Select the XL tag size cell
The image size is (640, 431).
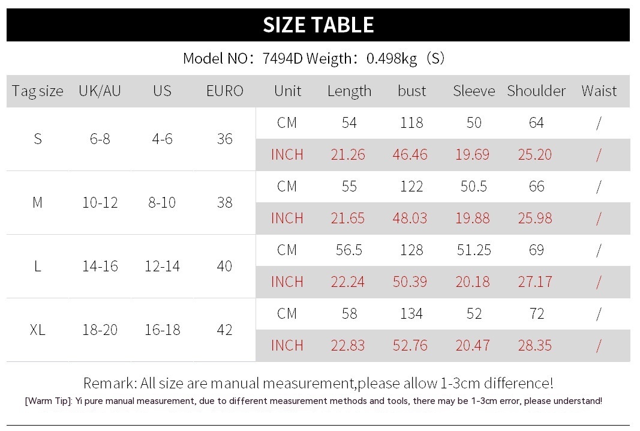pyautogui.click(x=37, y=330)
